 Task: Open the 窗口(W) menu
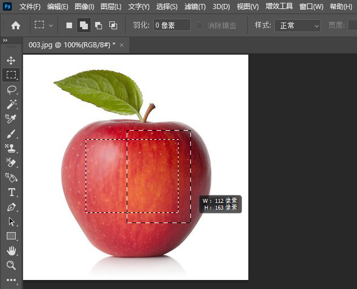point(311,7)
